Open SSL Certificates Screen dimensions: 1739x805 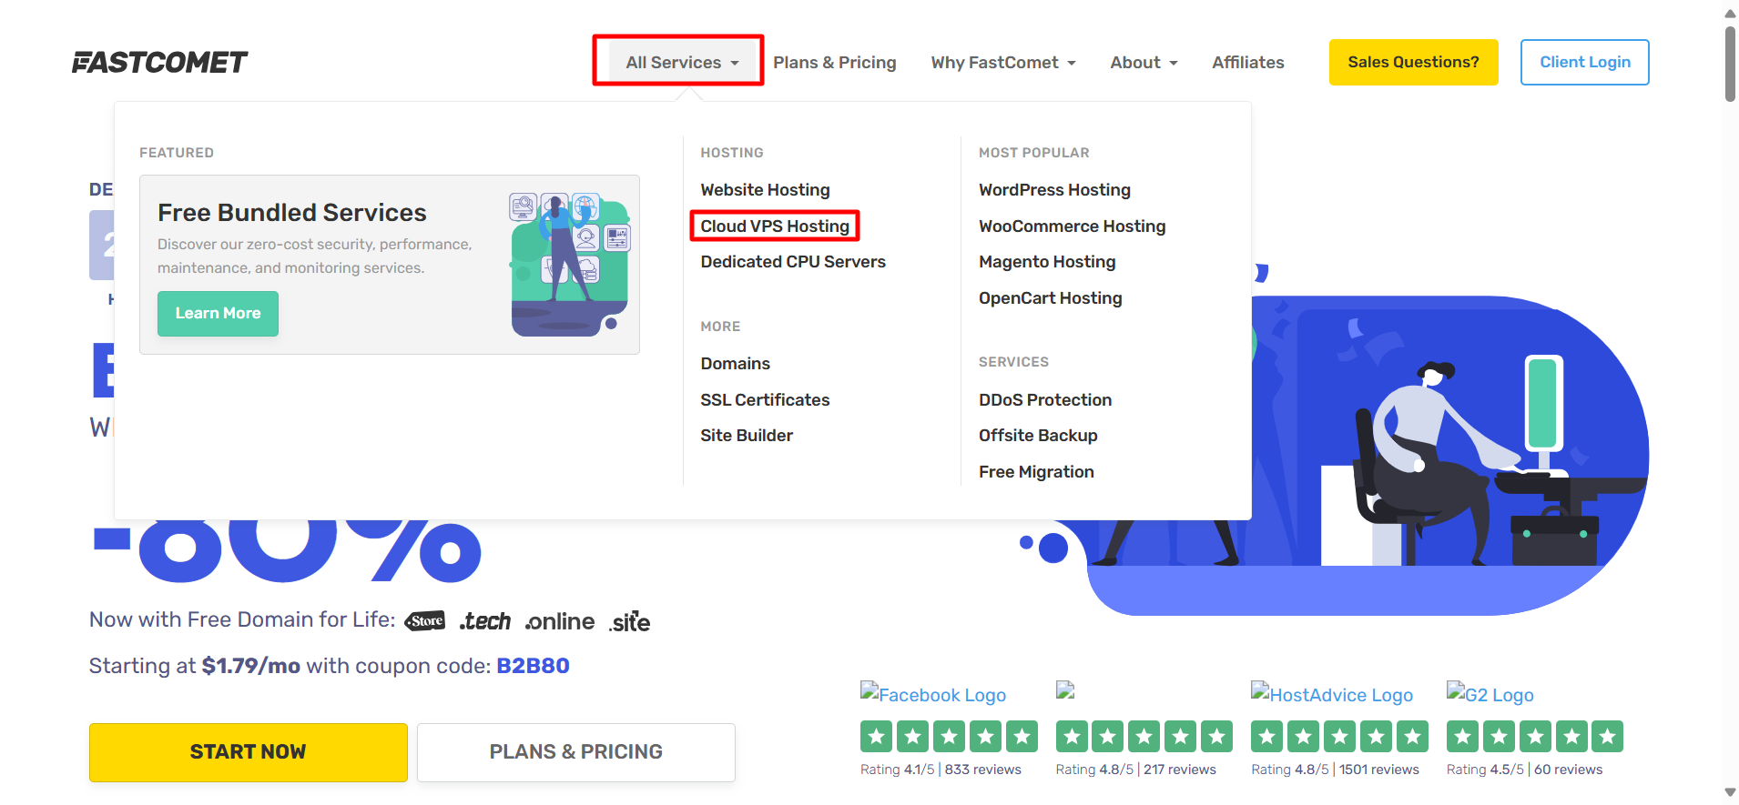765,399
